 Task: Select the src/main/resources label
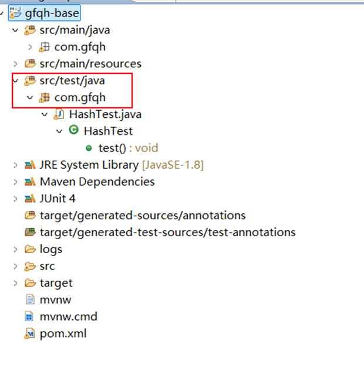point(90,64)
